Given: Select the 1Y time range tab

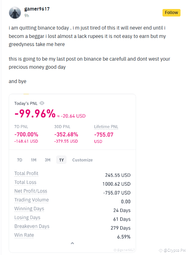Looking at the screenshot, I should (x=61, y=160).
